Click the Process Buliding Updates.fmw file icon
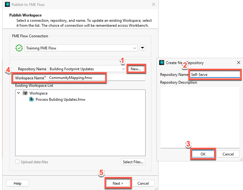Image resolution: width=243 pixels, height=190 pixels. point(31,99)
